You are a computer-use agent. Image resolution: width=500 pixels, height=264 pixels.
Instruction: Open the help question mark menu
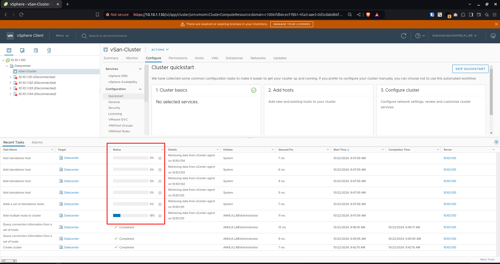pos(420,36)
